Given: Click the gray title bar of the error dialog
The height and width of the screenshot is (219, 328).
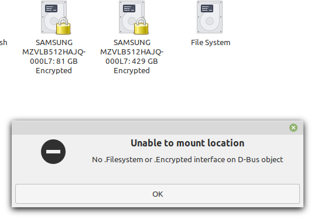Looking at the screenshot, I should click(151, 128).
